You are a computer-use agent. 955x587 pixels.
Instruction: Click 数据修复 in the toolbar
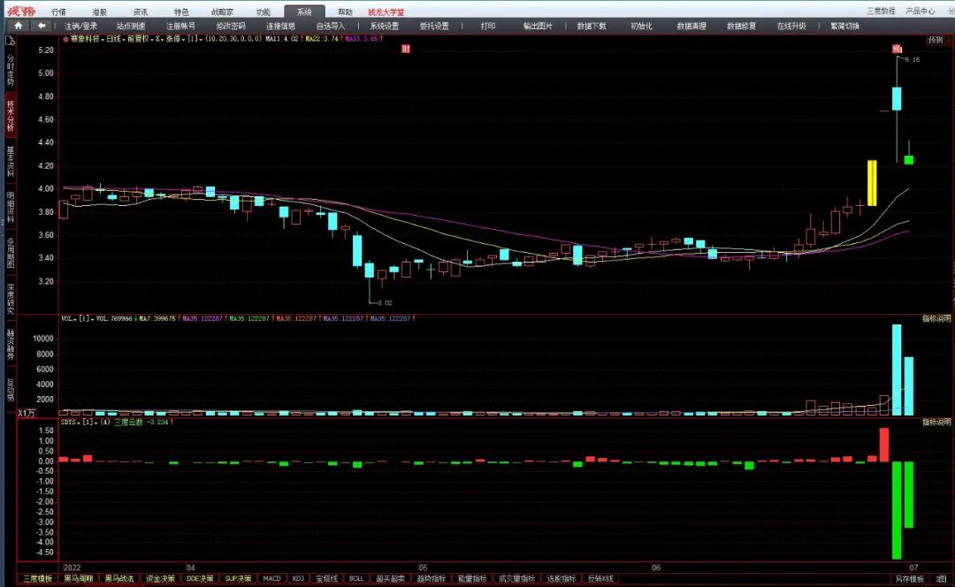(741, 27)
